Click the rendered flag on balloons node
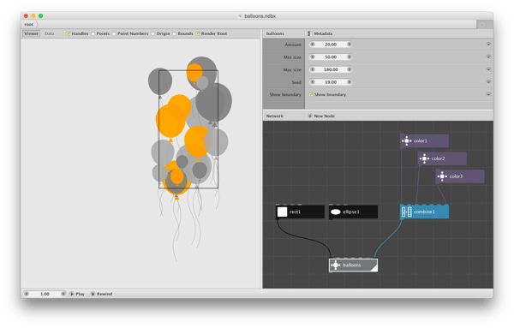This screenshot has height=328, width=514. (374, 268)
